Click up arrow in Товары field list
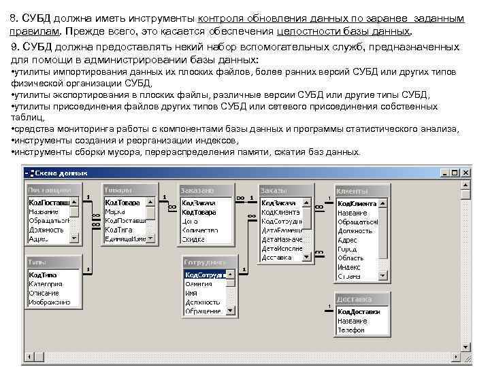Image resolution: width=490 pixels, height=367 pixels. (150, 203)
